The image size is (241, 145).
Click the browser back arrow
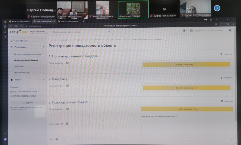(x=11, y=26)
